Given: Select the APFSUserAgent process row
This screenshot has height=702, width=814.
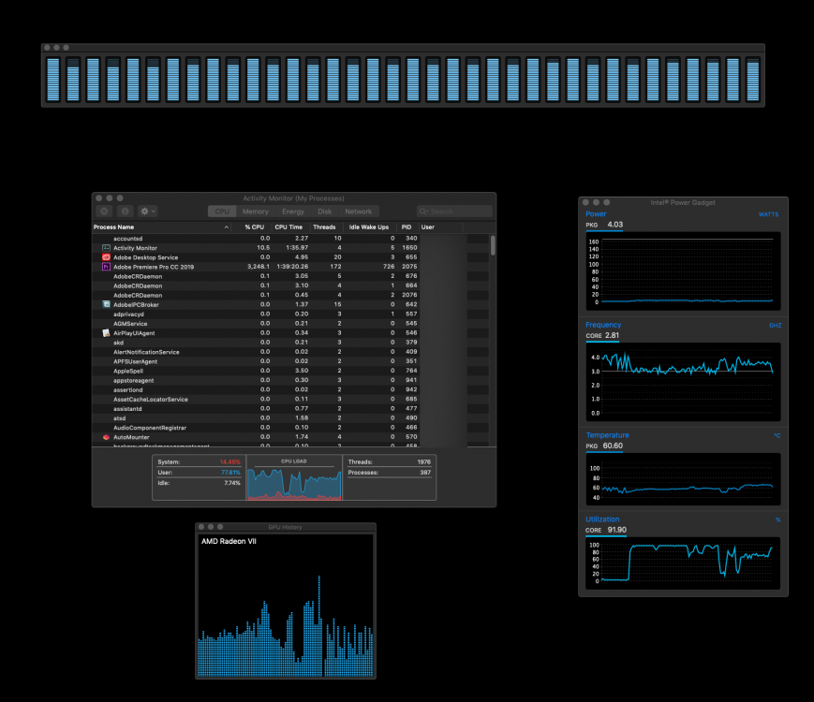Looking at the screenshot, I should click(x=290, y=361).
